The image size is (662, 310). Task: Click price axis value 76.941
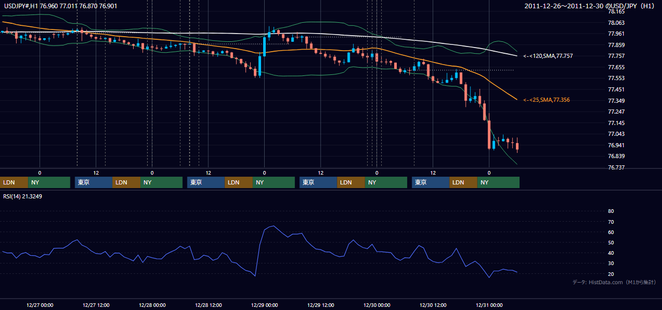tap(616, 145)
